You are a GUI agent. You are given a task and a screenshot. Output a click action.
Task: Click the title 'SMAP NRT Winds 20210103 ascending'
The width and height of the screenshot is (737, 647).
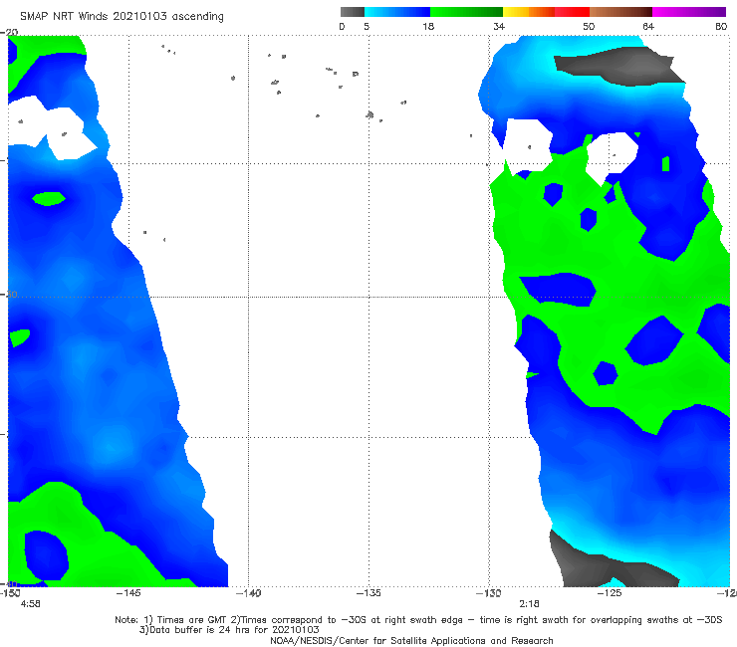[122, 16]
